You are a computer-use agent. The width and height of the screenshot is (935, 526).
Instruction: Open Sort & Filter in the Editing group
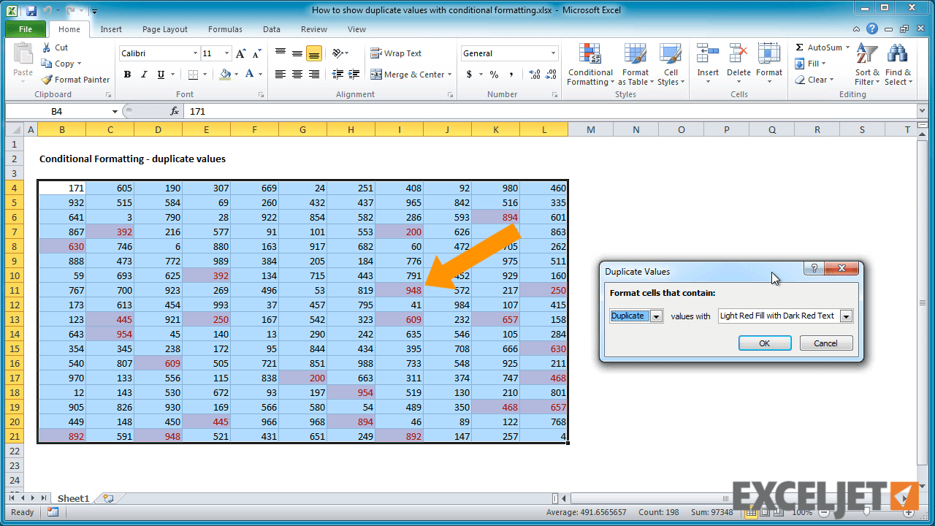pos(866,64)
